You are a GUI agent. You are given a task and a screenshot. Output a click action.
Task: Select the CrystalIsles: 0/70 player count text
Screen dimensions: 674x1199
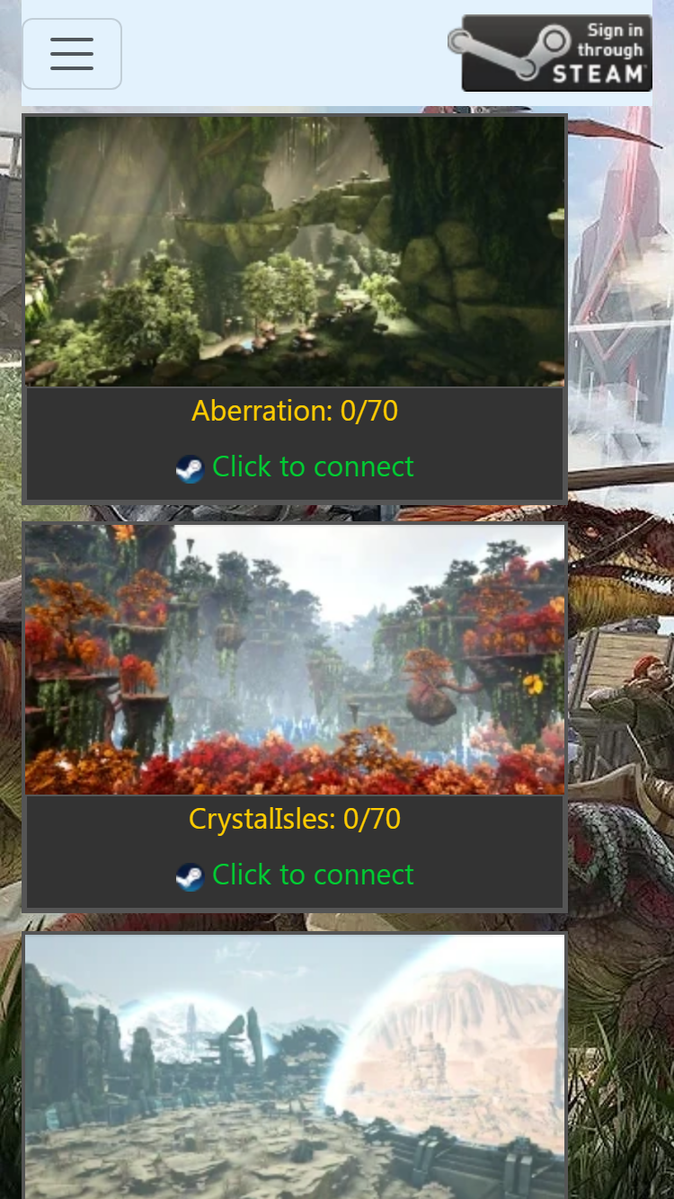295,819
